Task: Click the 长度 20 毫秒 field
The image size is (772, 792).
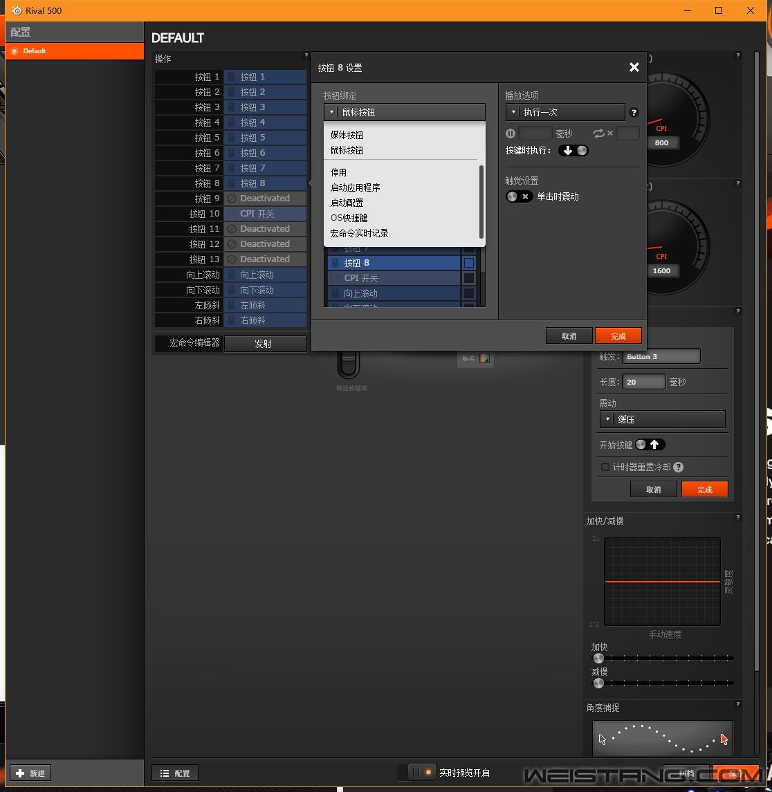Action: point(643,382)
